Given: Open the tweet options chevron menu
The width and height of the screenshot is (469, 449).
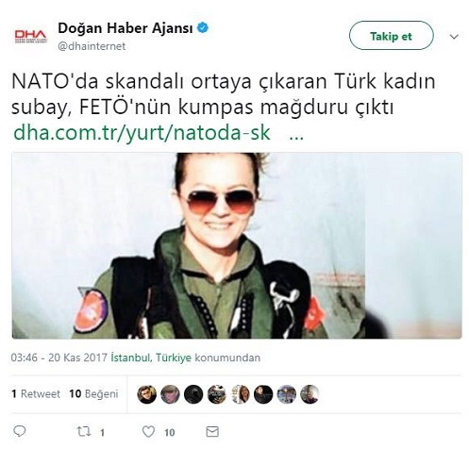Looking at the screenshot, I should coord(454,37).
